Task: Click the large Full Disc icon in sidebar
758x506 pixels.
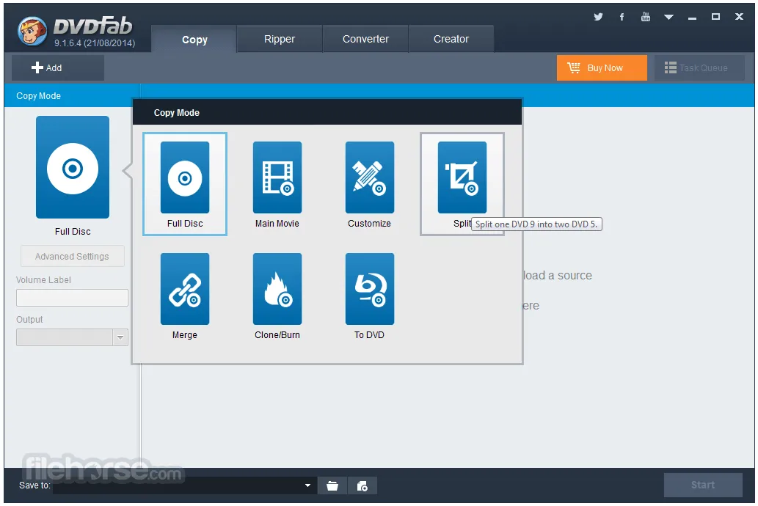Action: [x=73, y=167]
